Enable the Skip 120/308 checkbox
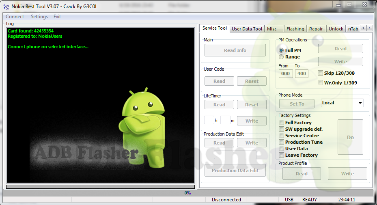Viewport: 377px width, 205px height. [x=320, y=73]
